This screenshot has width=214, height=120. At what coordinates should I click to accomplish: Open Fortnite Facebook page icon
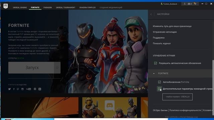click(x=14, y=89)
